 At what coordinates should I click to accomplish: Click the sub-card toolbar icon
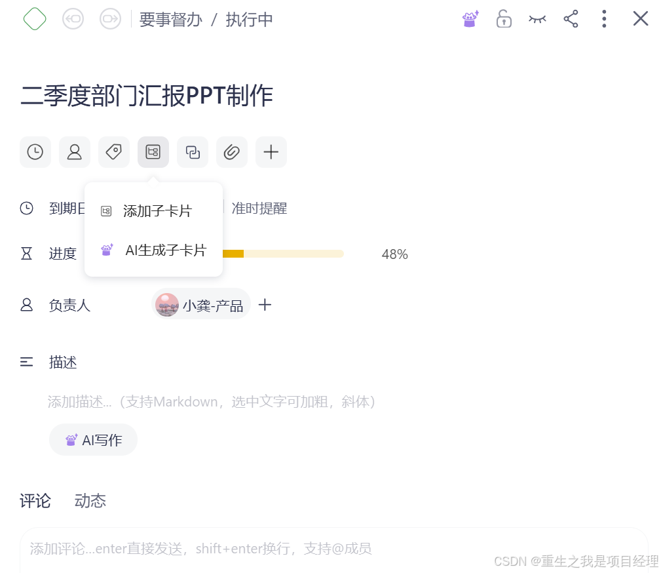click(x=153, y=152)
